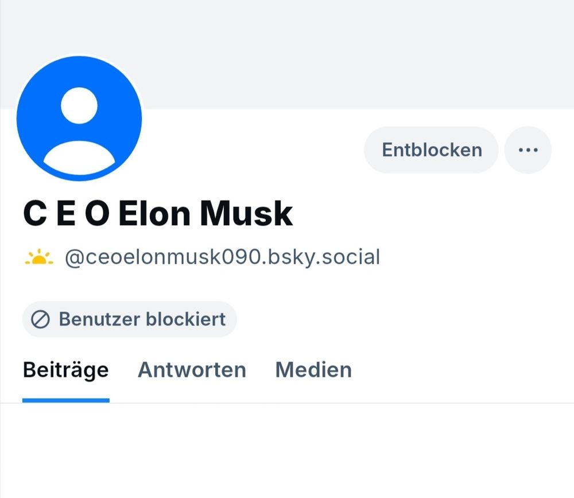
Task: Click the @ceoelonmusk090.bsky.social handle
Action: click(x=222, y=257)
